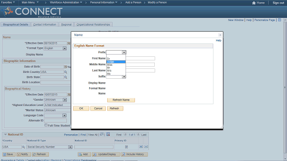
Task: Click View All in National ID grid
Action: (93, 135)
